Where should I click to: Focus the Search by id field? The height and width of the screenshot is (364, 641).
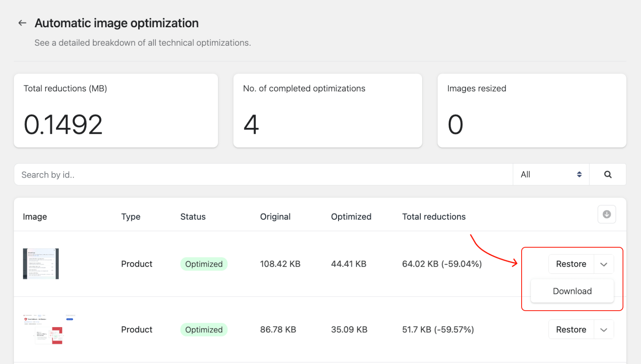point(263,174)
